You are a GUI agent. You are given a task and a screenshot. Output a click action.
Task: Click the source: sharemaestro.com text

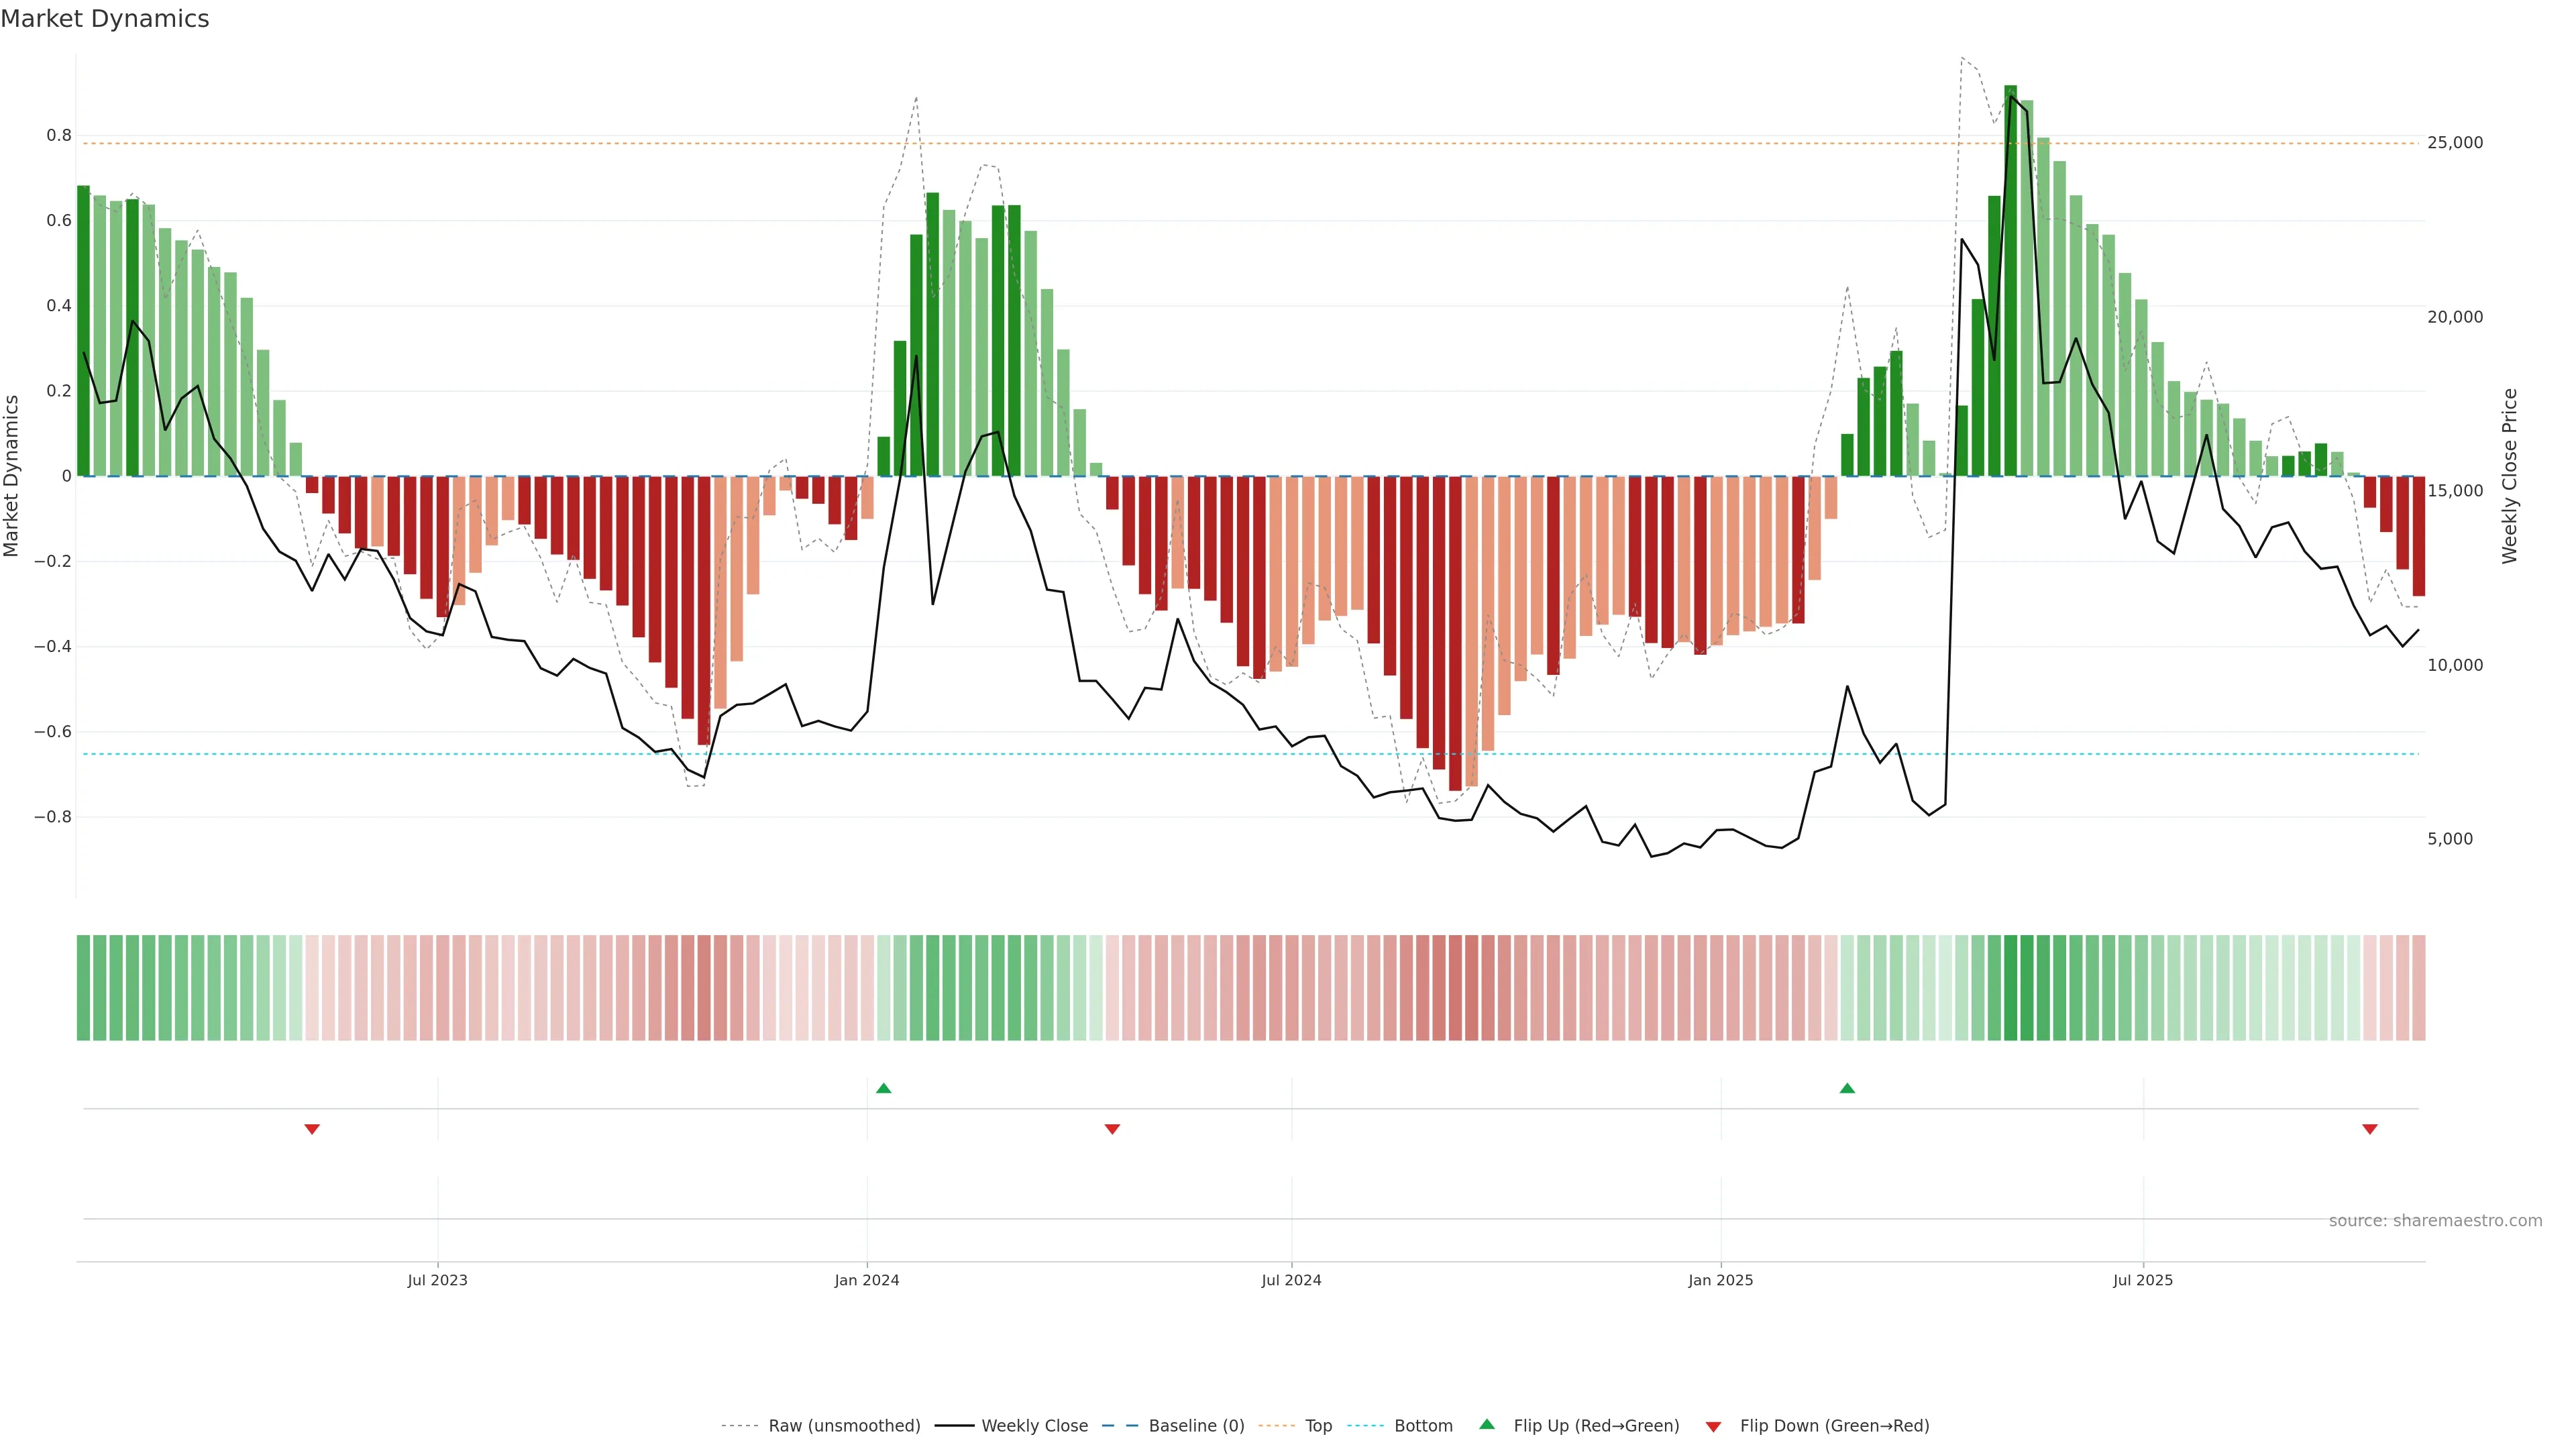pyautogui.click(x=2435, y=1221)
